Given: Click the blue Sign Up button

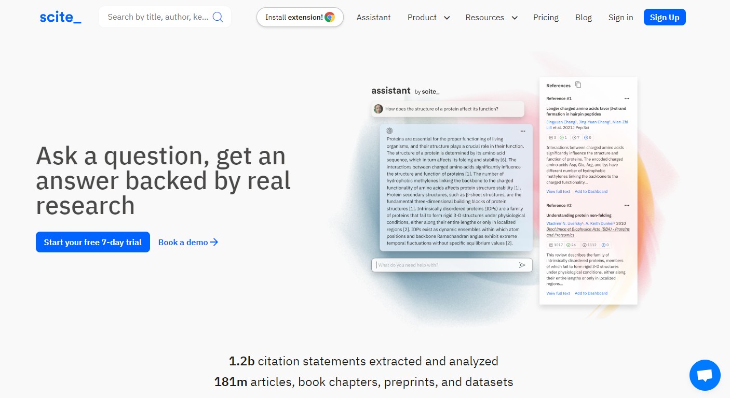Looking at the screenshot, I should pos(665,17).
